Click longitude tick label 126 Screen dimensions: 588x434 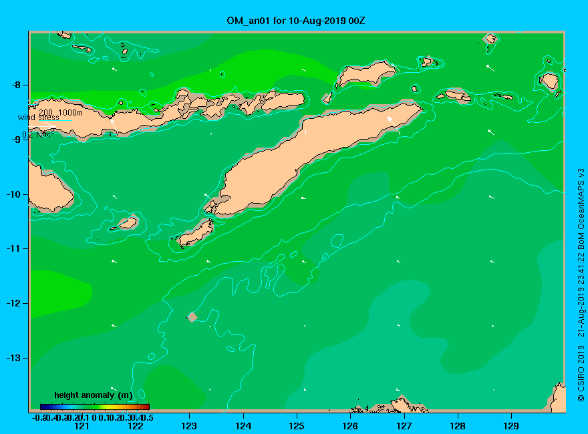[x=350, y=426]
